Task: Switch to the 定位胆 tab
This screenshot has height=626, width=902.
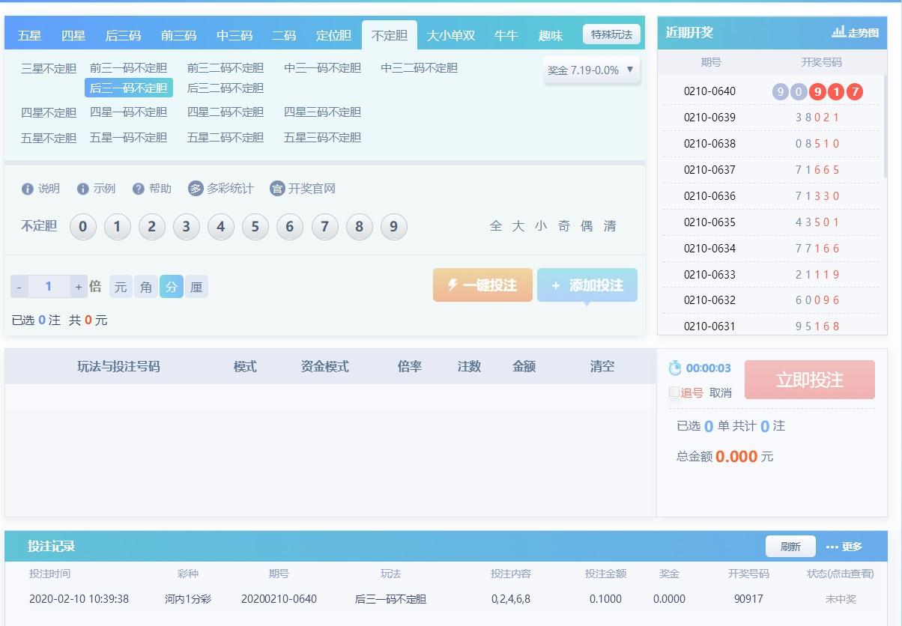Action: pos(333,35)
